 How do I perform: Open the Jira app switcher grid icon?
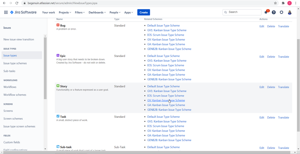click(x=6, y=12)
